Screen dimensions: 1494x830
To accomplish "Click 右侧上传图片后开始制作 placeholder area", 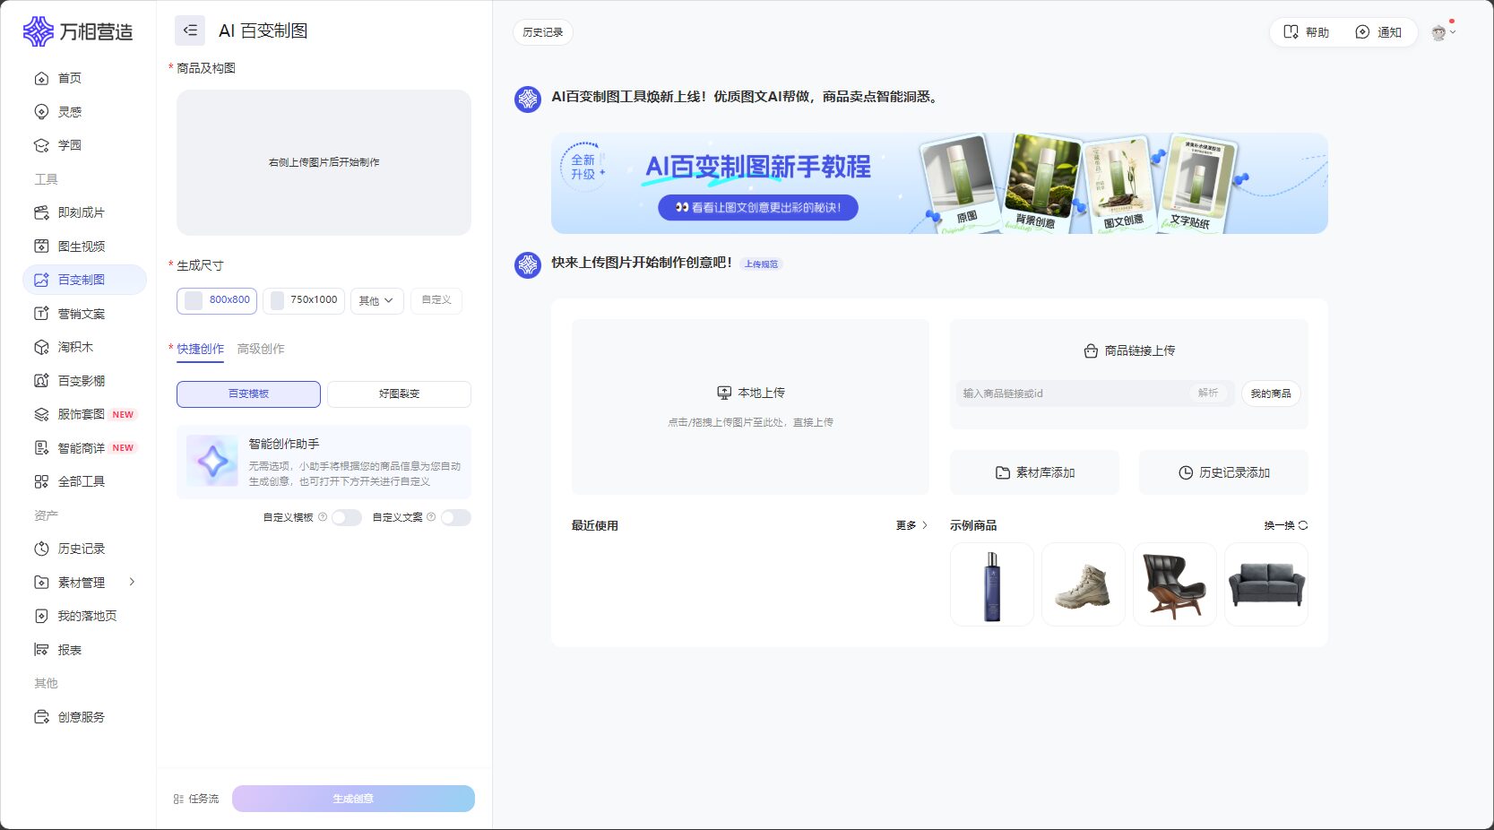I will [x=324, y=162].
